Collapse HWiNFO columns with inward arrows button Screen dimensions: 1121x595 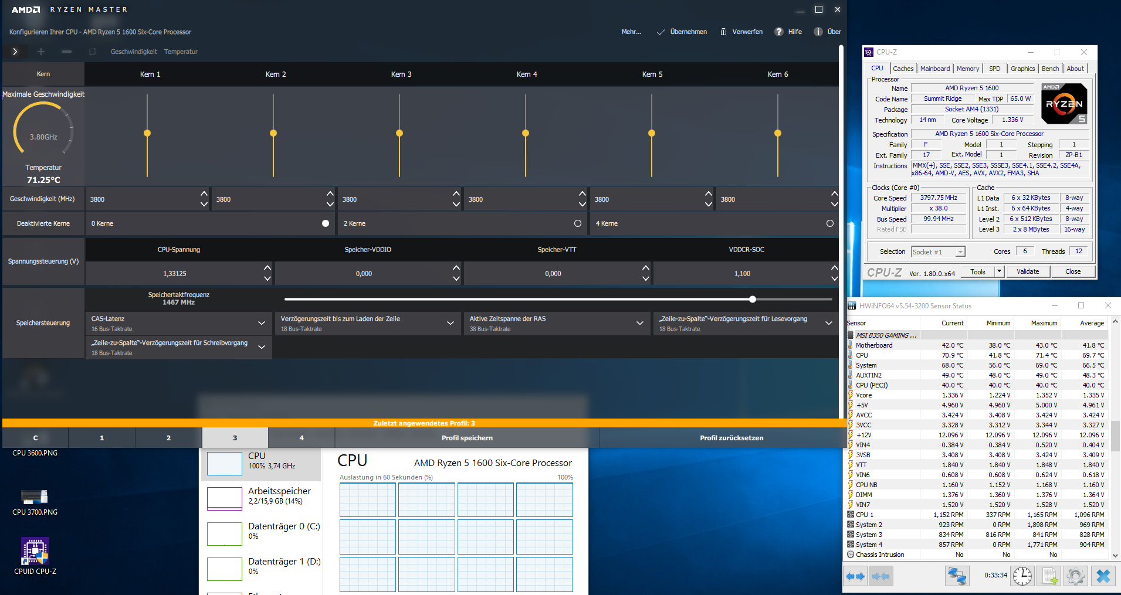[x=880, y=576]
